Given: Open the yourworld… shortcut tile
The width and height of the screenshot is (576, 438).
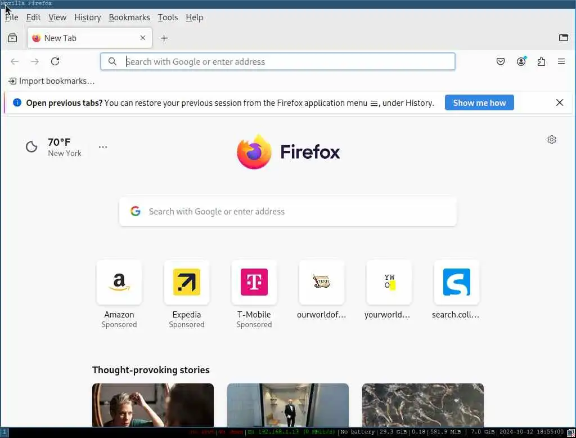Looking at the screenshot, I should point(389,290).
